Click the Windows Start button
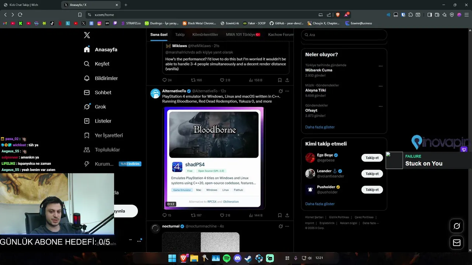This screenshot has height=265, width=472. pos(172,258)
